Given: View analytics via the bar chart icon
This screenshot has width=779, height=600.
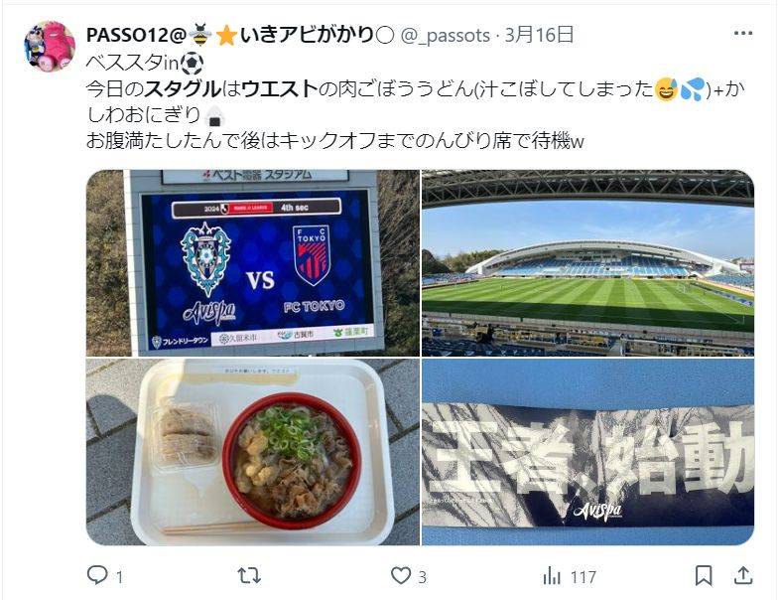Looking at the screenshot, I should [552, 576].
